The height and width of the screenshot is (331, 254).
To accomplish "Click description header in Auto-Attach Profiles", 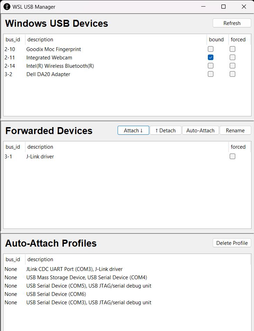I will [138, 259].
